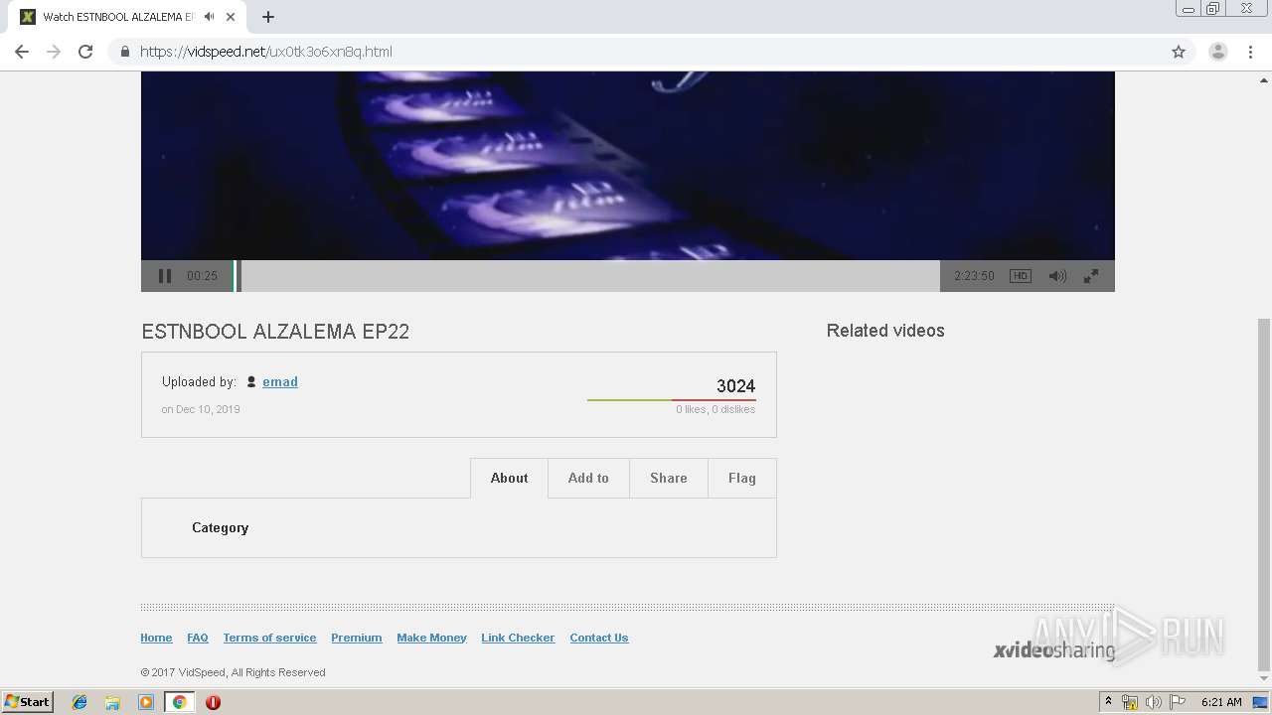
Task: Mute the tab via speaker icon
Action: 210,17
